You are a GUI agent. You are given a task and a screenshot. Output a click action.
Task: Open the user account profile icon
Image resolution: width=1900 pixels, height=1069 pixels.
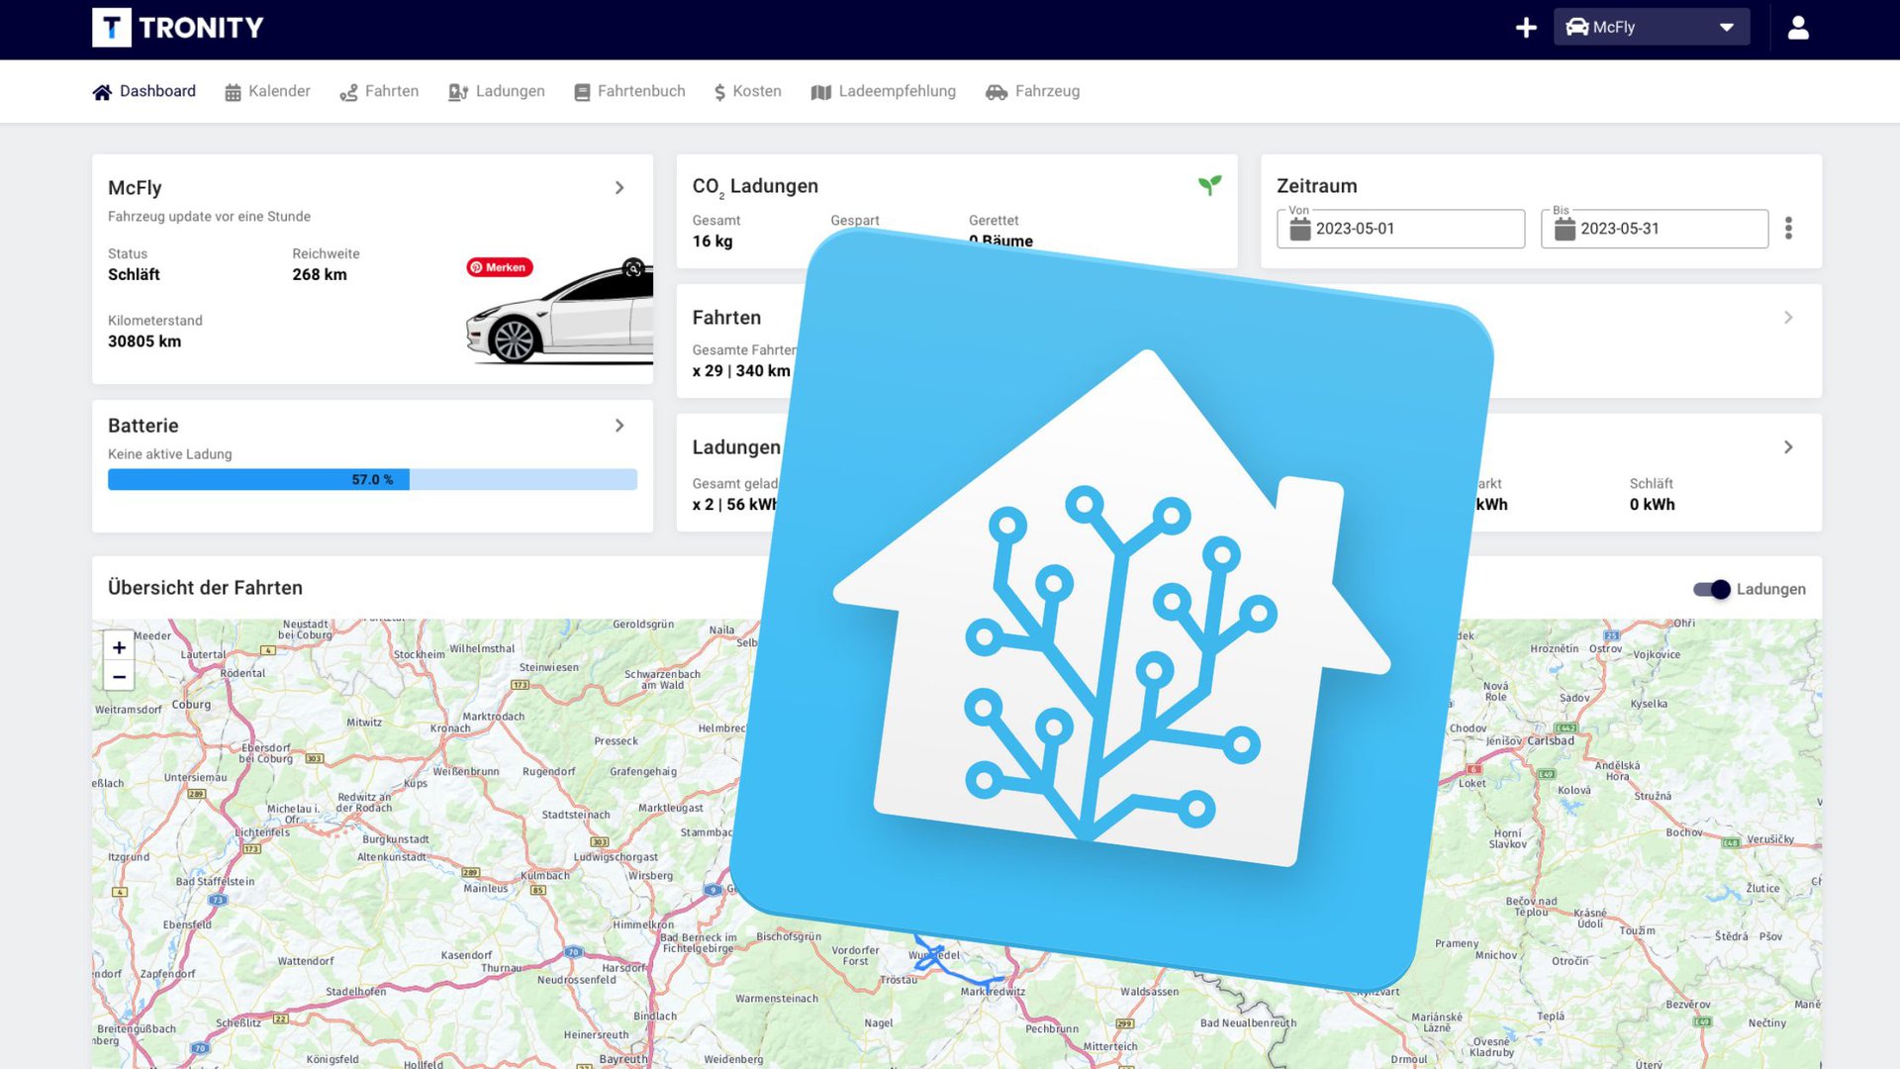pyautogui.click(x=1797, y=27)
